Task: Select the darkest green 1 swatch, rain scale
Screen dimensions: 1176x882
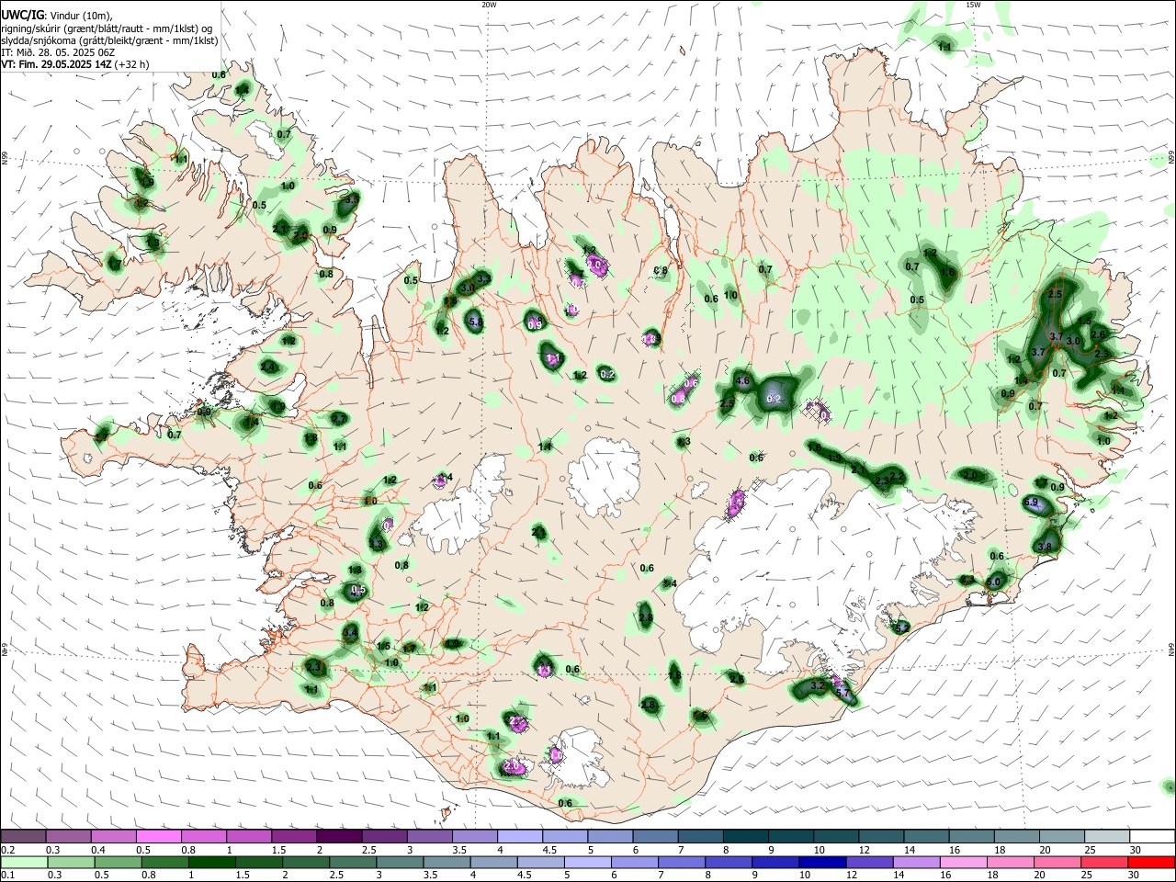Action: [210, 862]
